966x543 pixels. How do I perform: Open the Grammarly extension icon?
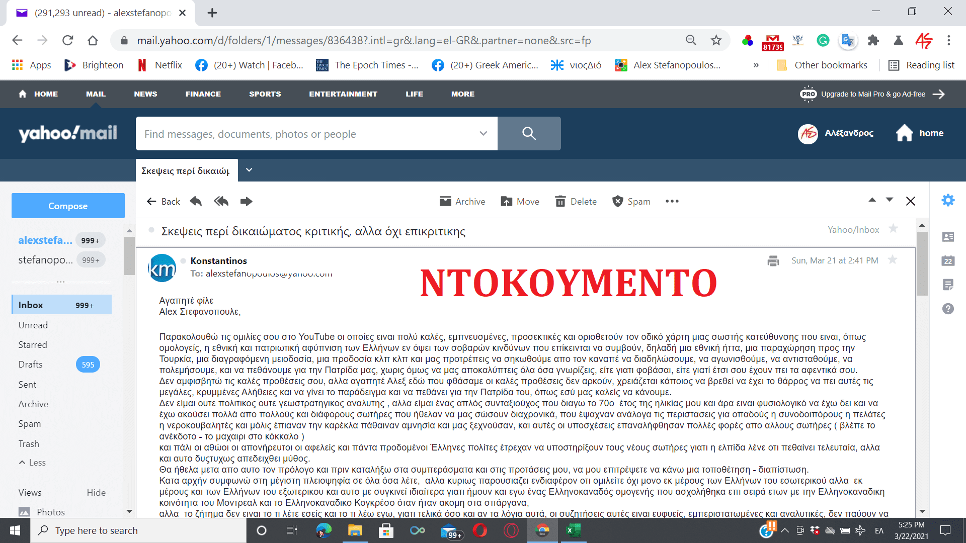pos(823,40)
